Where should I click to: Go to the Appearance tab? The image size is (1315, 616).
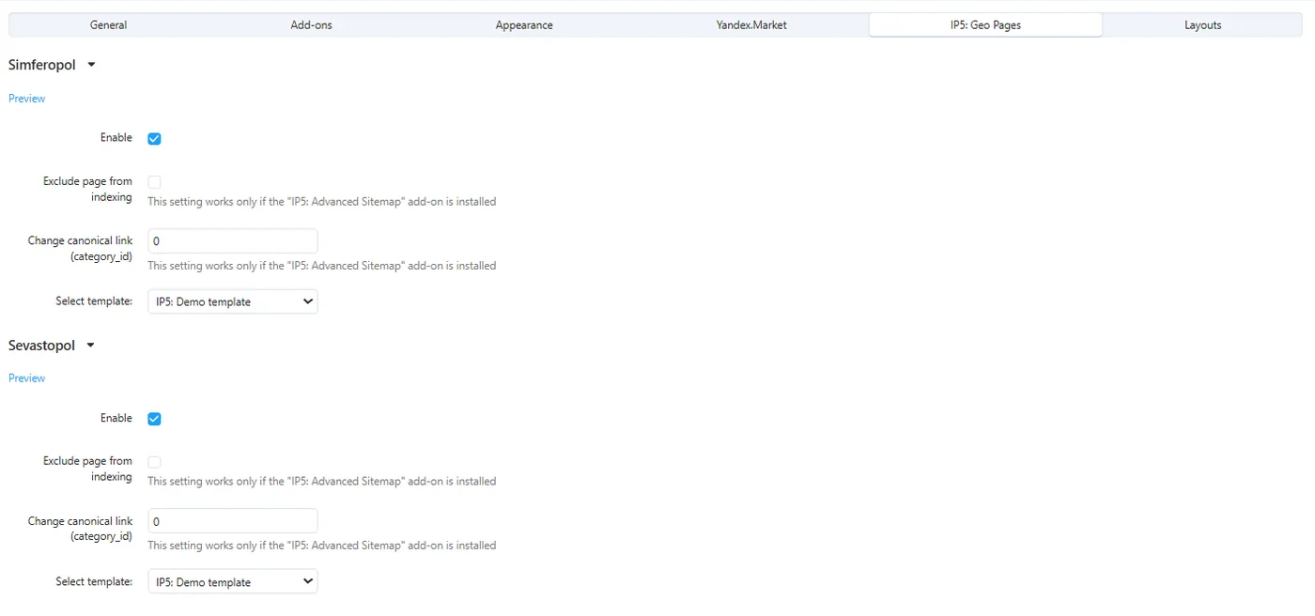(524, 25)
